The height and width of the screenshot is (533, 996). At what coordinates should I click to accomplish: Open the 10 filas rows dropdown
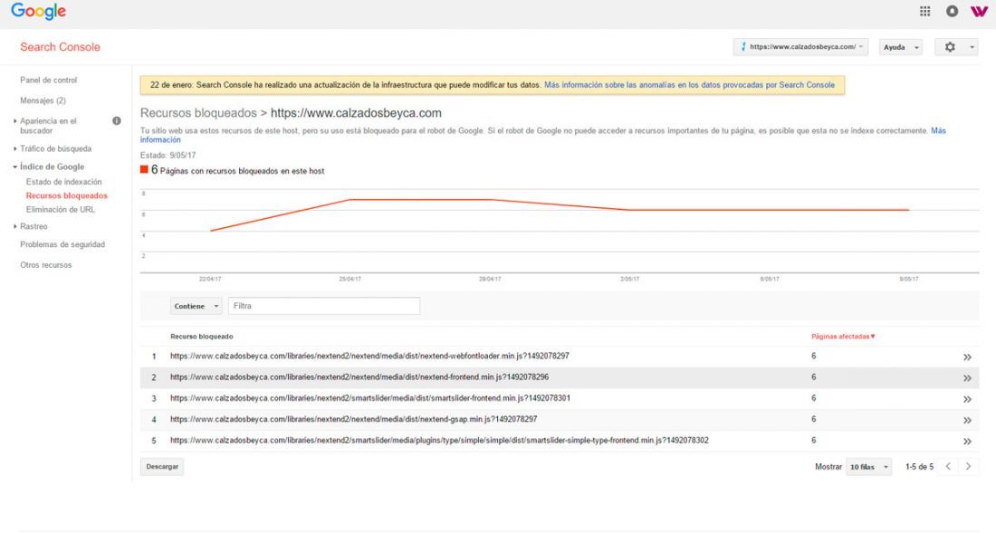[869, 466]
